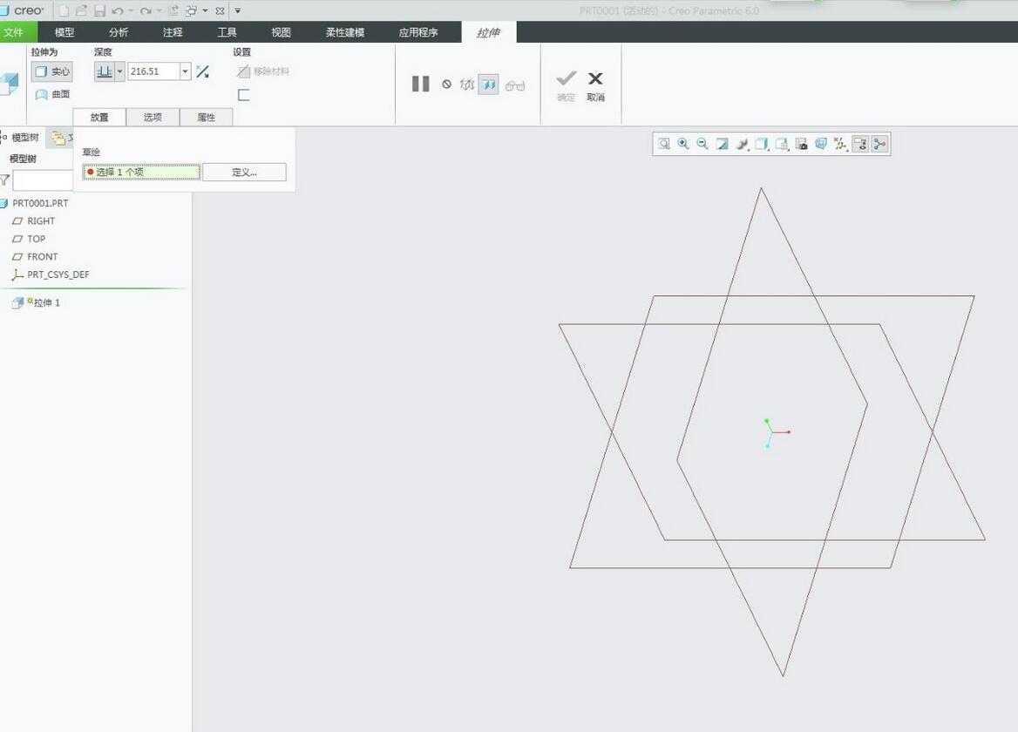
Task: Click the Open file icon
Action: click(81, 10)
